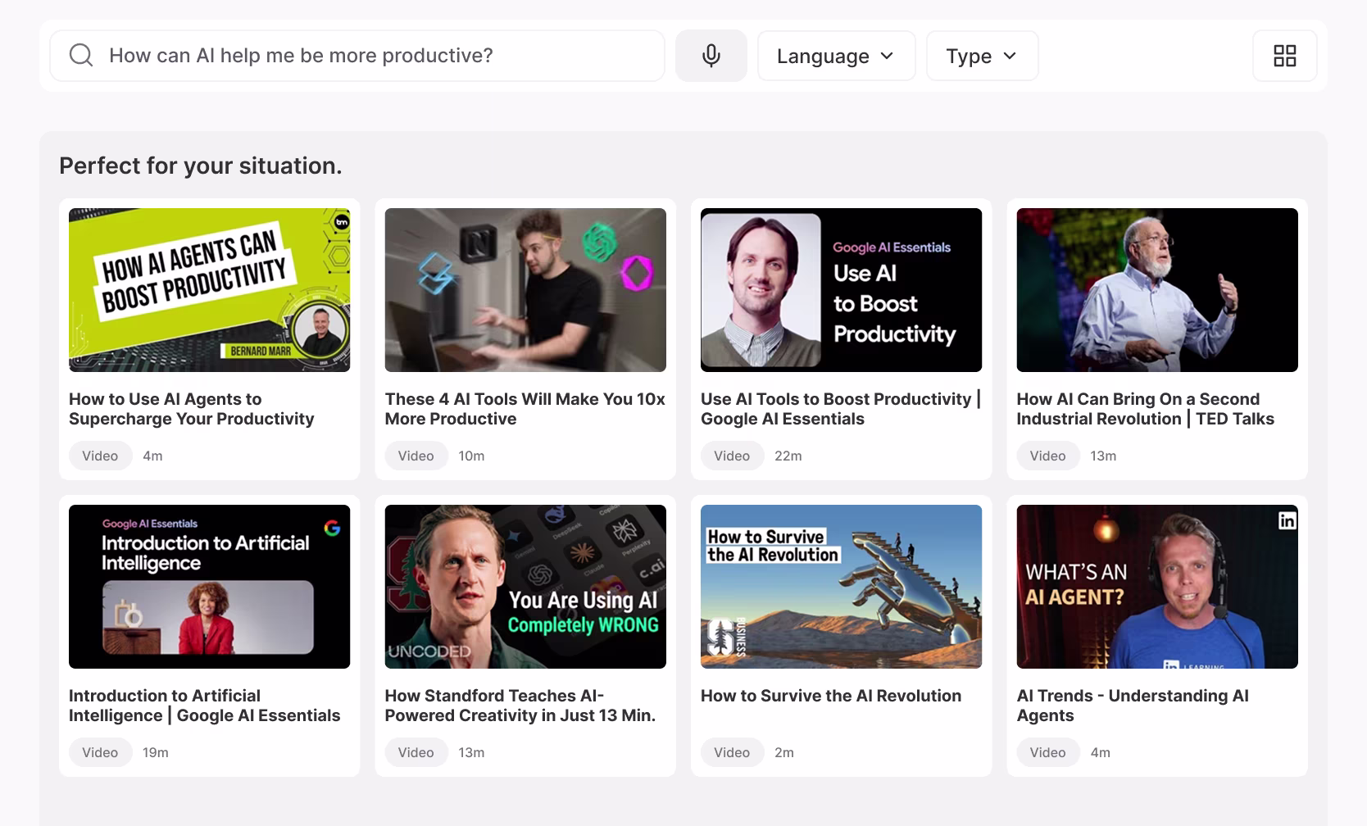Click Video tag on the 4m Supercharge Productivity card

[100, 456]
